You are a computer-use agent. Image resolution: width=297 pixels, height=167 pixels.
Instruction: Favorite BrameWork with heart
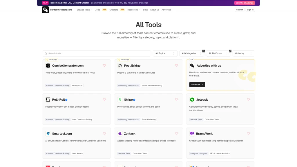click(248, 133)
